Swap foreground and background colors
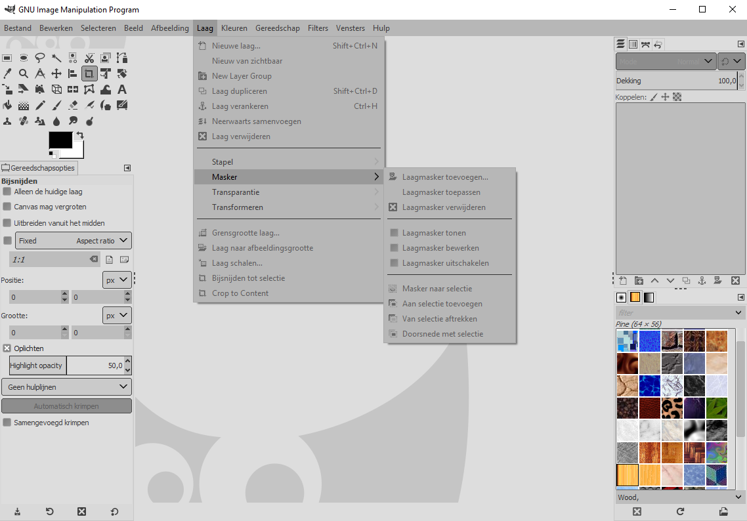 tap(80, 135)
